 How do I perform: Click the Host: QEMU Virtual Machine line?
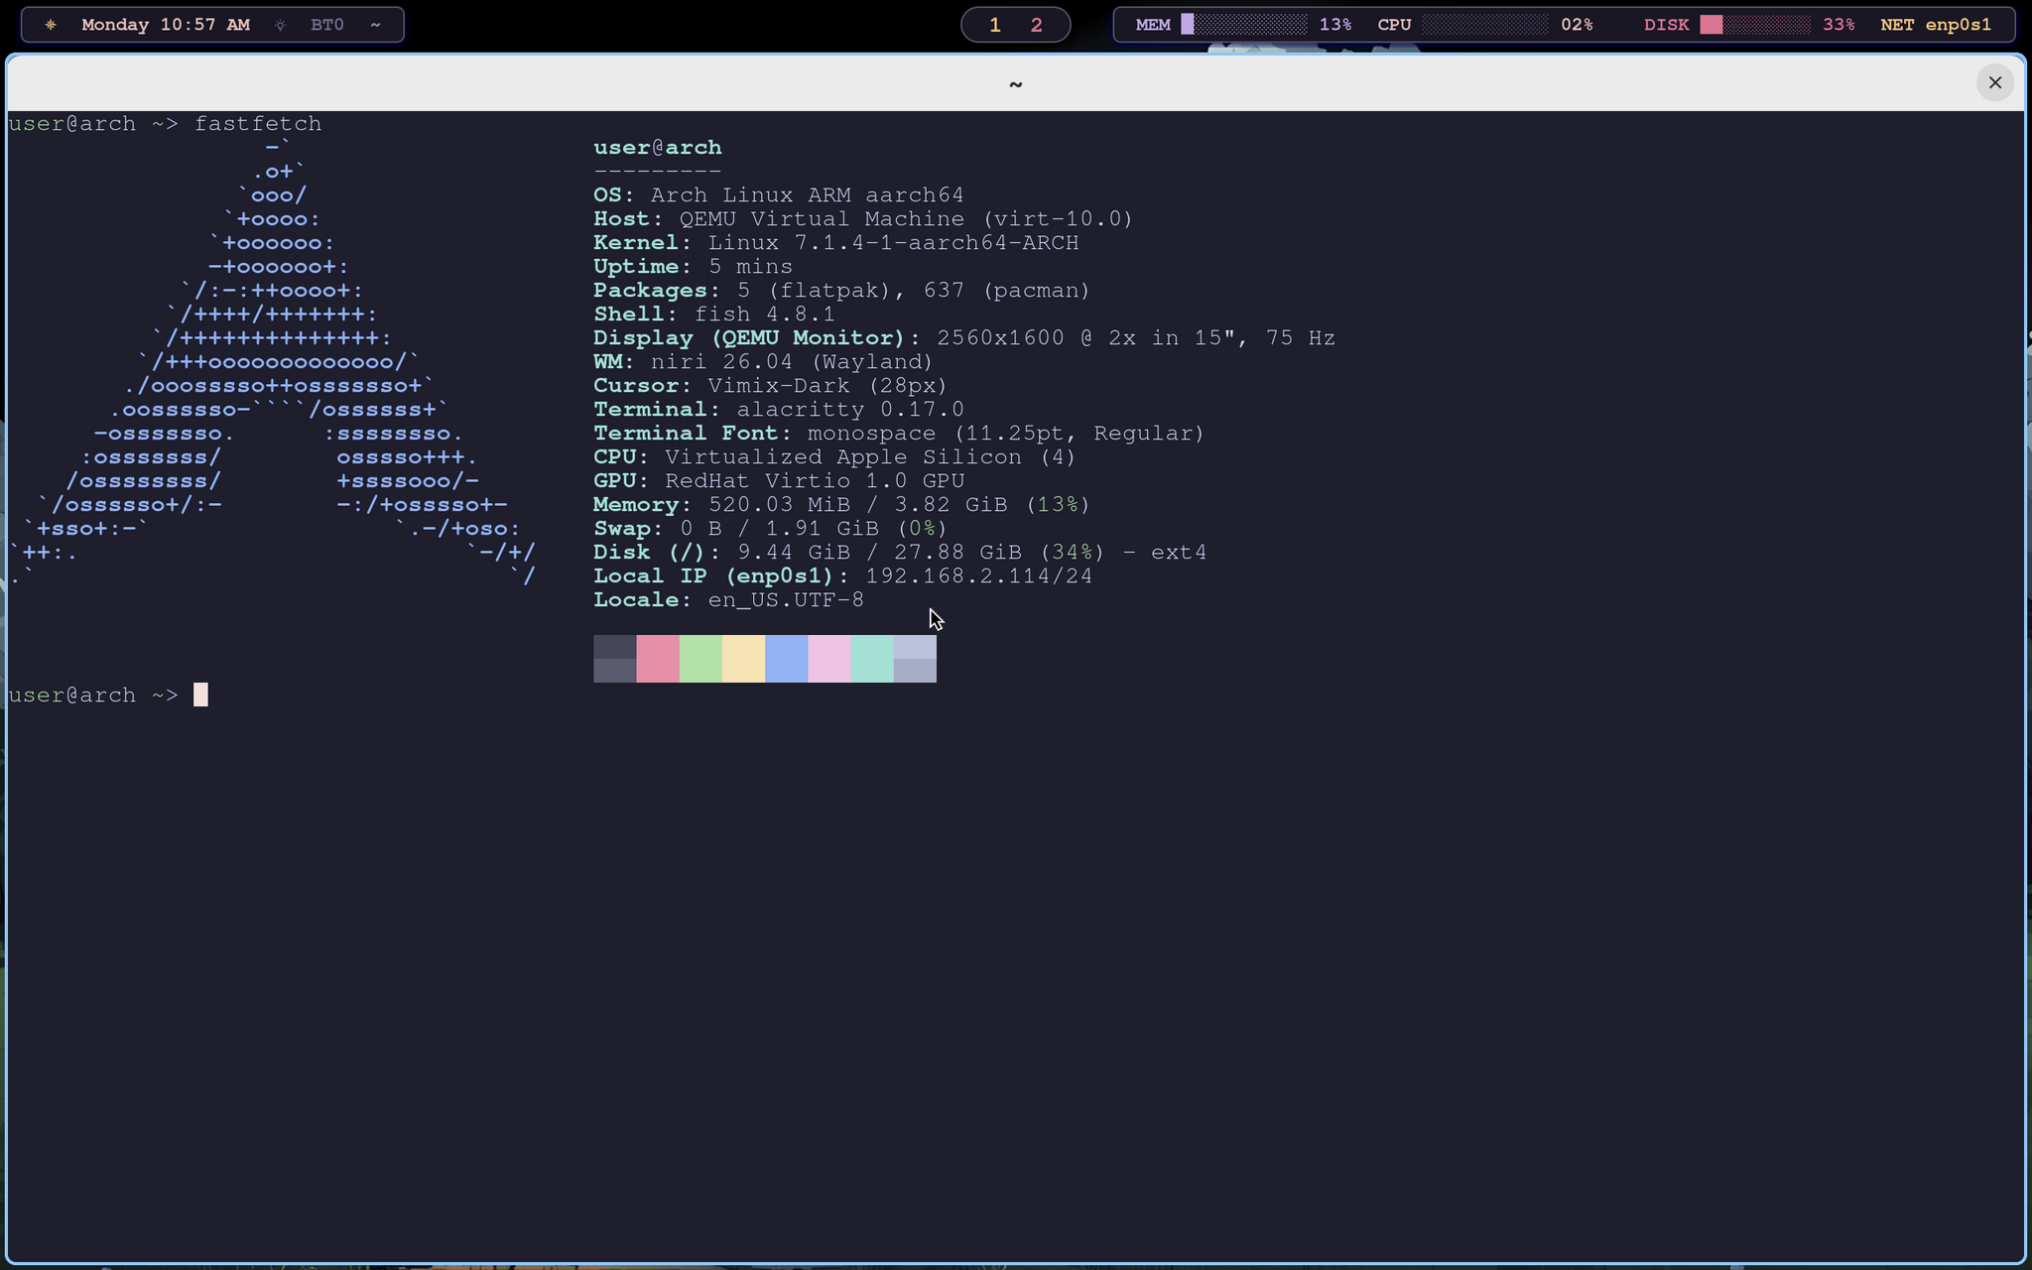(x=863, y=219)
